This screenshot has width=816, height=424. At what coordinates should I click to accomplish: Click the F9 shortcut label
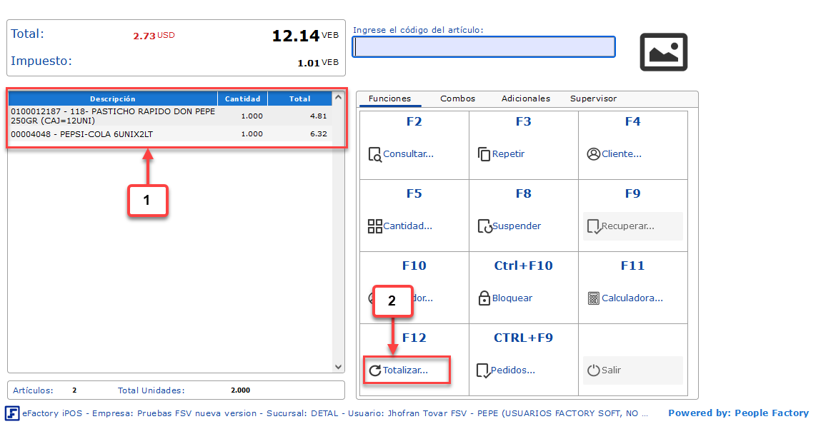pos(633,194)
